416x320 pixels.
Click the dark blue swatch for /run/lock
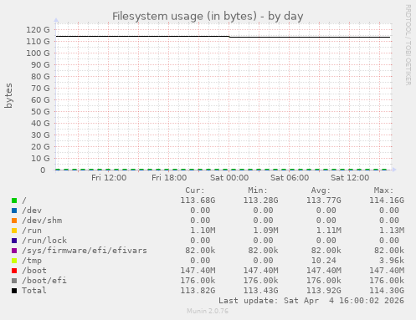[14, 241]
